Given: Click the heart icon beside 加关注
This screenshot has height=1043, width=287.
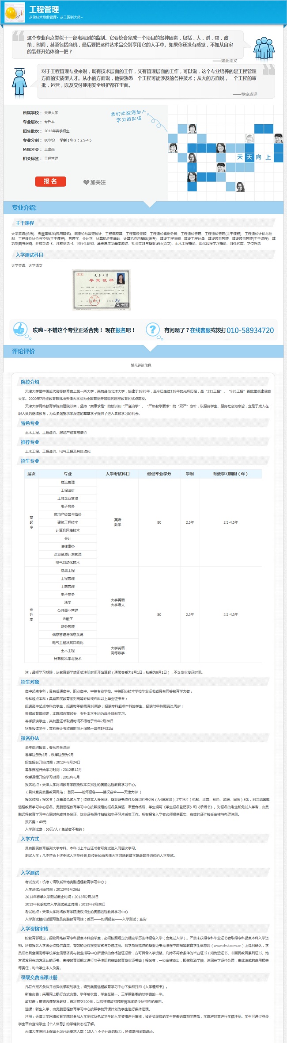Looking at the screenshot, I should point(86,182).
